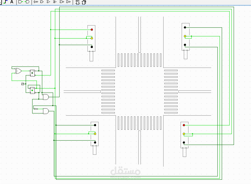Screen dimensions: 251x184
Task: Click the yellow LED of bottom-right traffic light
Action: 184,134
